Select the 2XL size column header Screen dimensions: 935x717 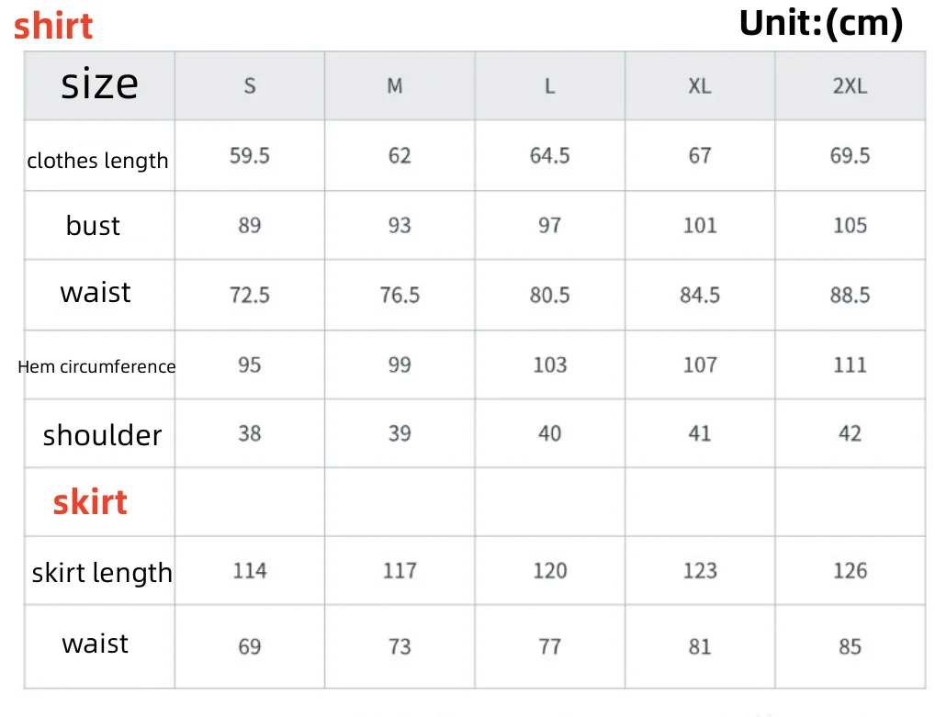(850, 86)
